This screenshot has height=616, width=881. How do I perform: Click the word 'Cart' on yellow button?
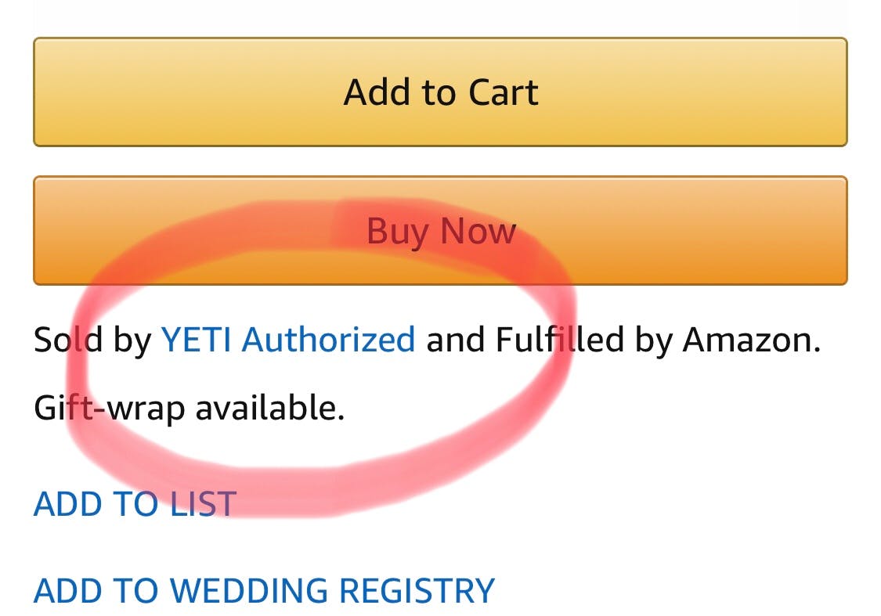click(x=503, y=92)
